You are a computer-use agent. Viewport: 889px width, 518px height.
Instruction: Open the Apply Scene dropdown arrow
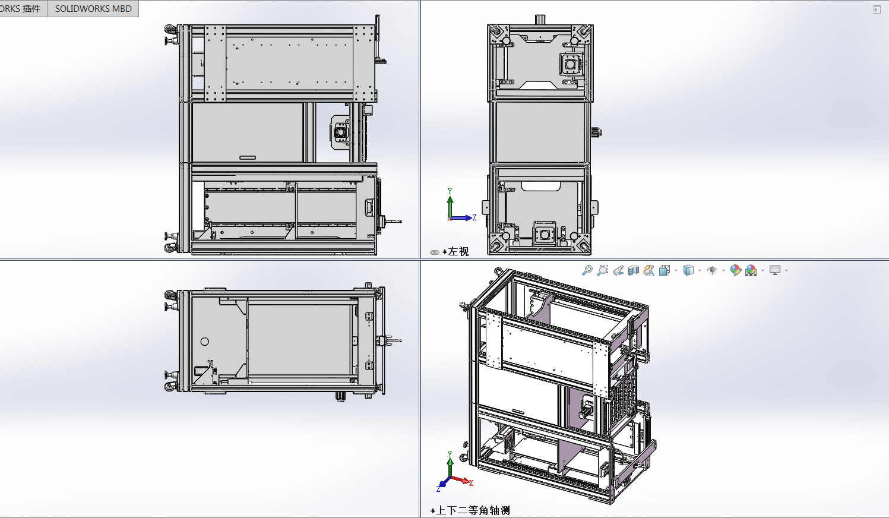(x=763, y=270)
